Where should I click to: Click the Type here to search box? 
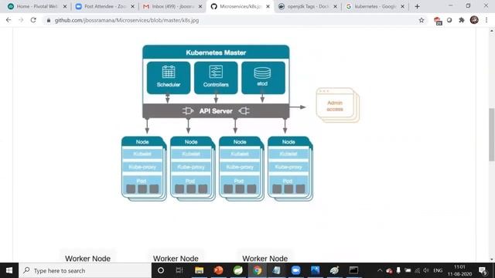click(85, 270)
